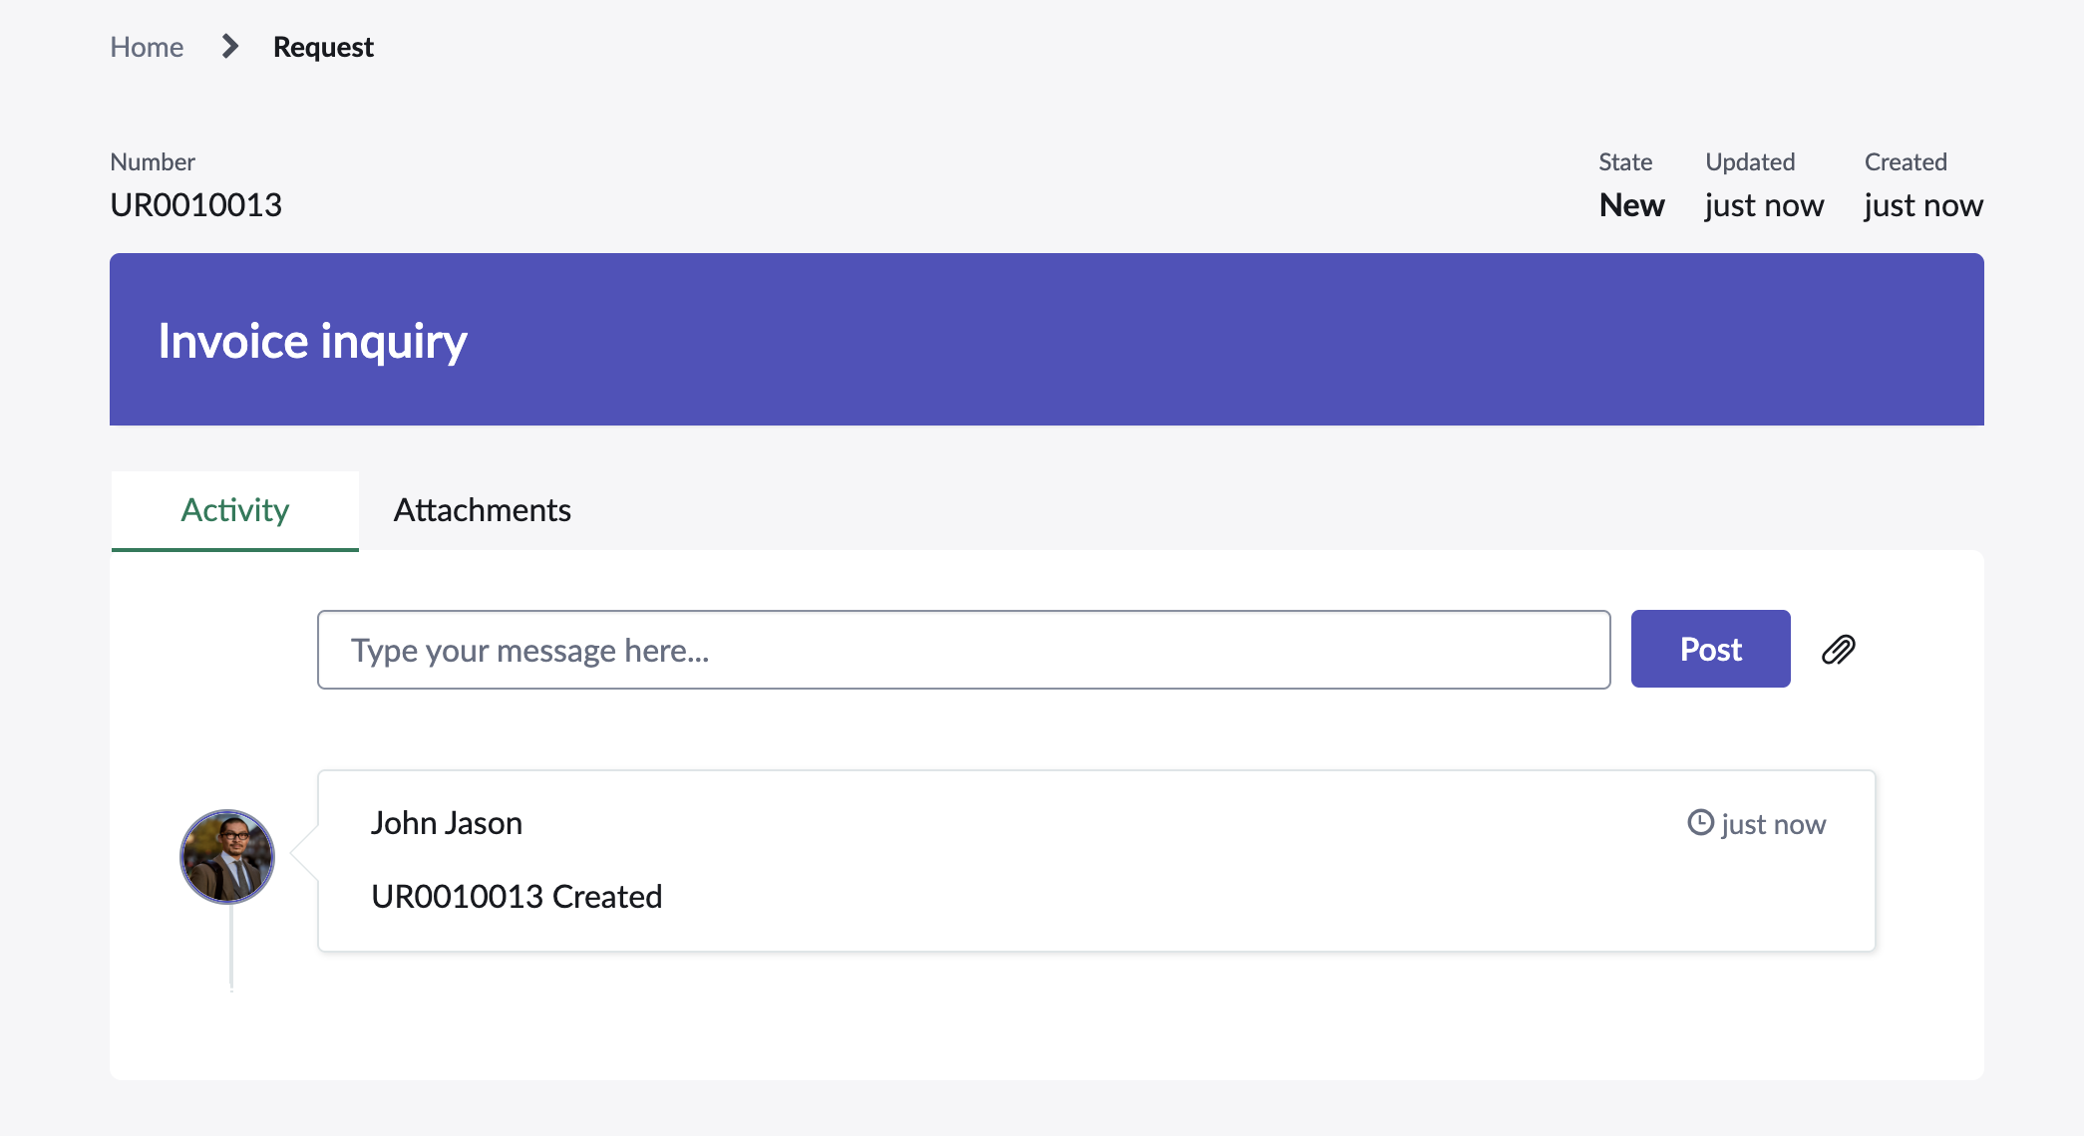This screenshot has width=2084, height=1136.
Task: Click the activity entry timestamp just now
Action: click(1774, 824)
